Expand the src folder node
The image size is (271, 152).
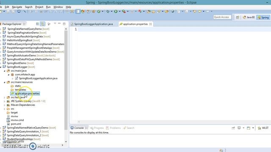pos(5,109)
